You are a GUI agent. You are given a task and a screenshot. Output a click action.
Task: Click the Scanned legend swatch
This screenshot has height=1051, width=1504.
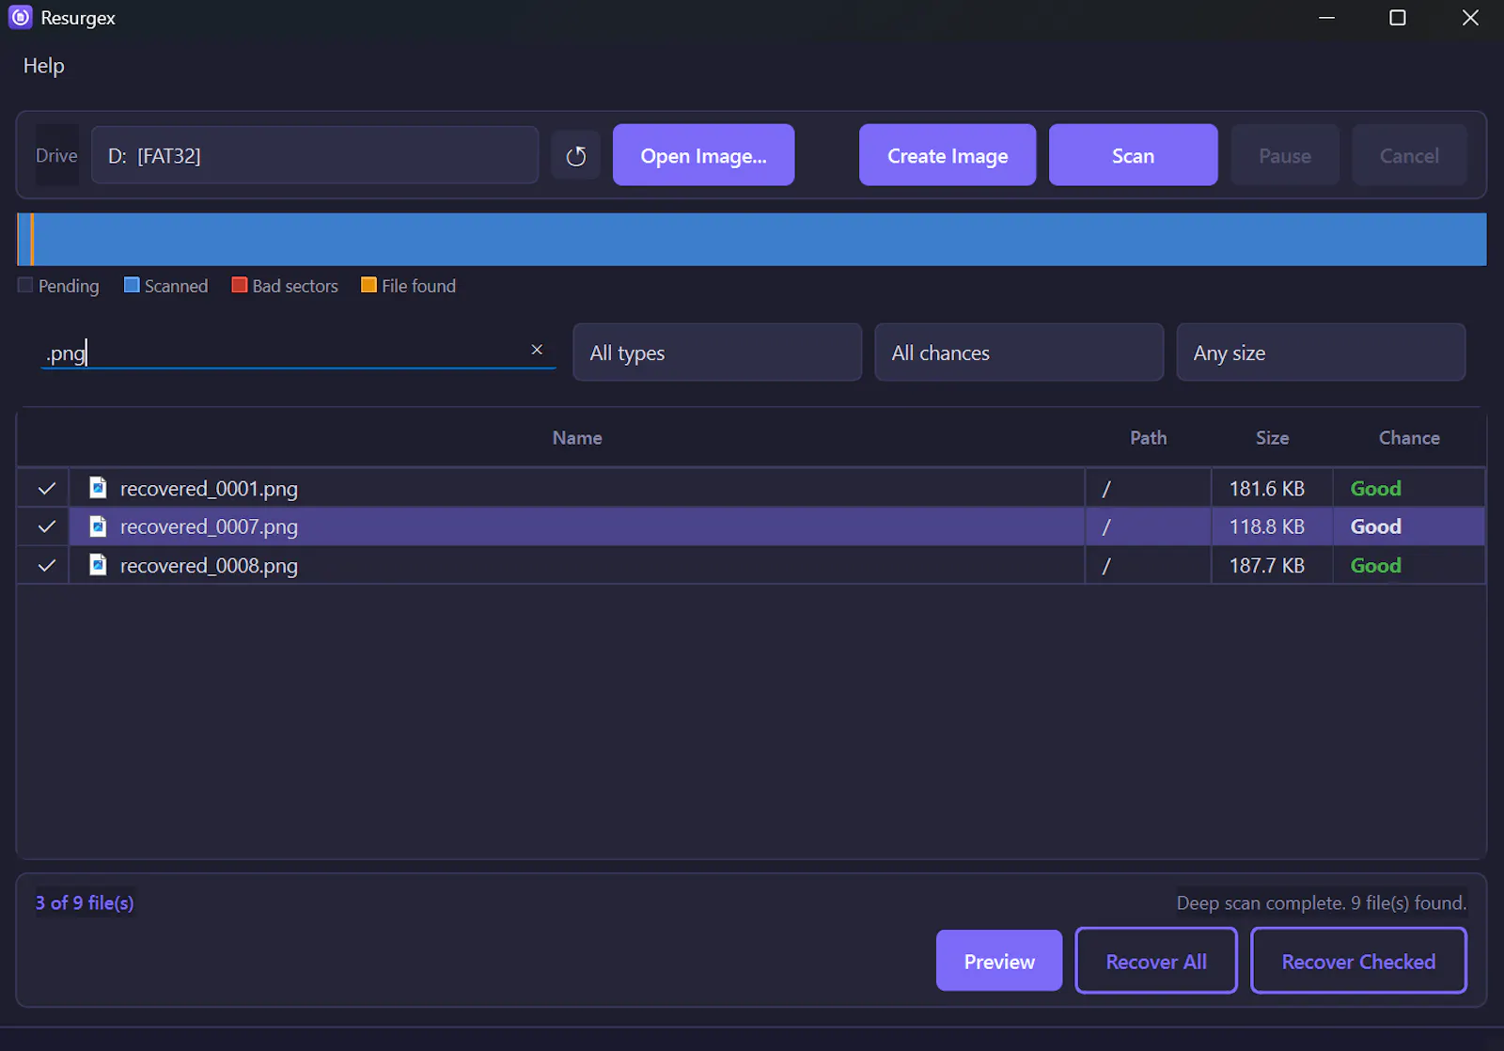coord(132,285)
